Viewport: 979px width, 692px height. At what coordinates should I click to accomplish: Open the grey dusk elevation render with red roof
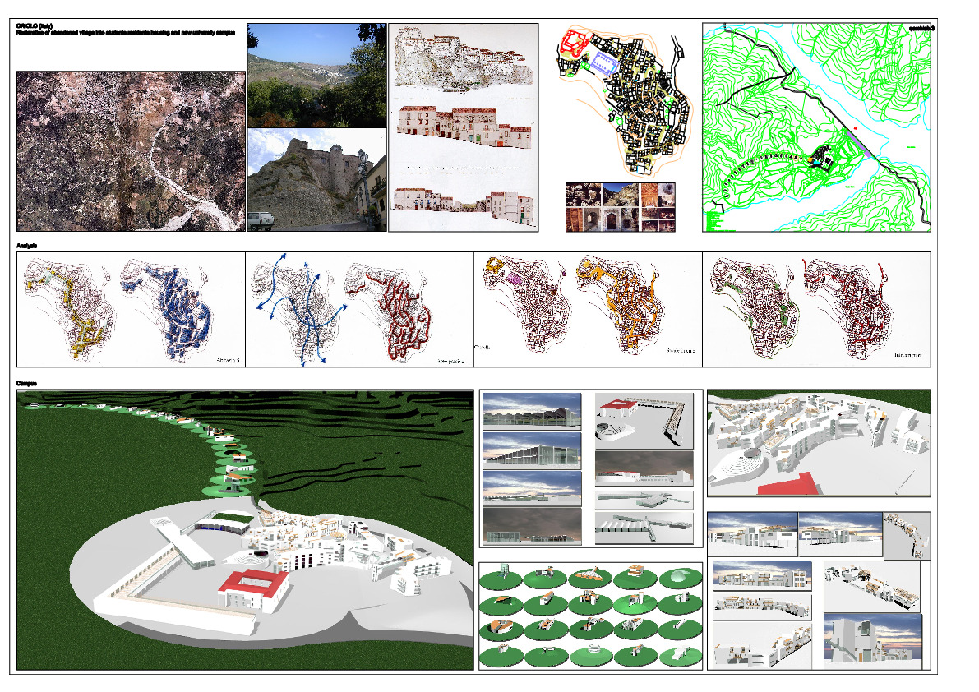644,468
